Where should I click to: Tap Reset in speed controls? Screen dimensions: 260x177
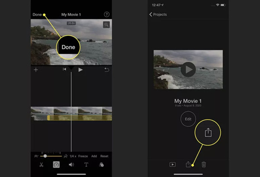click(104, 156)
